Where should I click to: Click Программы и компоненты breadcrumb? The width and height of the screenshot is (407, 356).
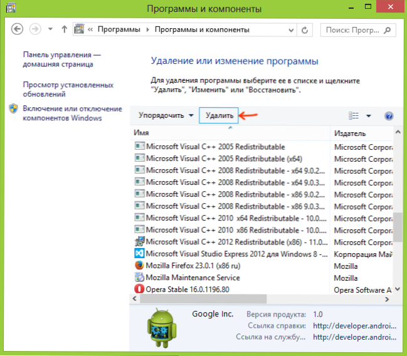pyautogui.click(x=202, y=29)
